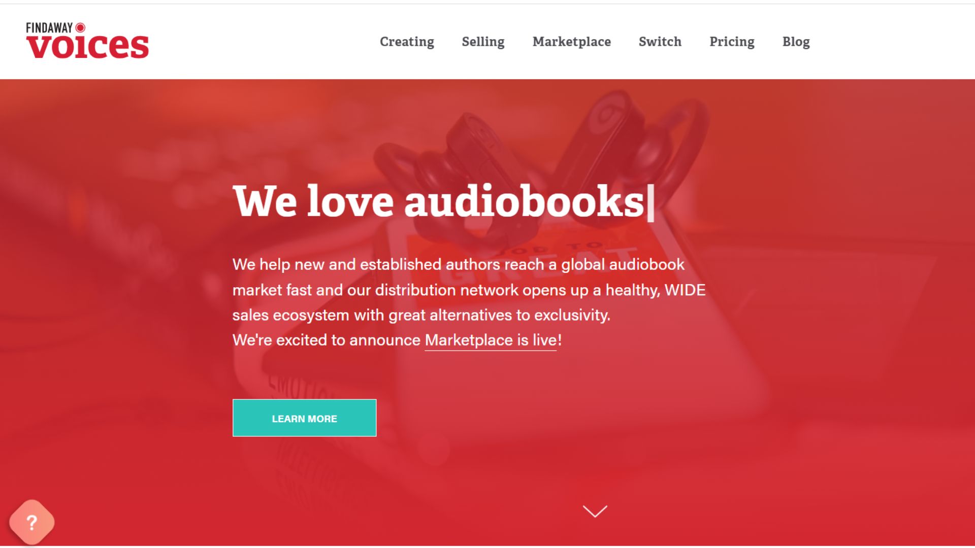View the Pricing page
Screen dimensions: 975x548
pos(732,42)
